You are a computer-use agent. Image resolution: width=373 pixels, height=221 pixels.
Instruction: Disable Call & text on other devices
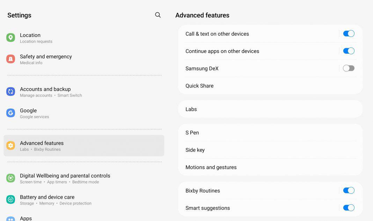(349, 33)
